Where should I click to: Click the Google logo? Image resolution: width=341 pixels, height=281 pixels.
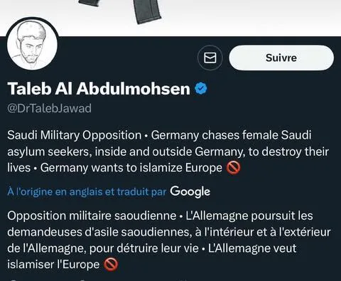click(190, 191)
